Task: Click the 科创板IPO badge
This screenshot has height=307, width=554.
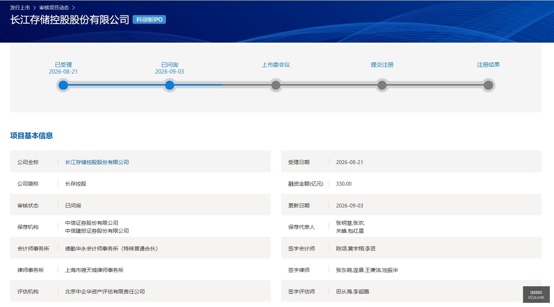Action: [x=149, y=20]
